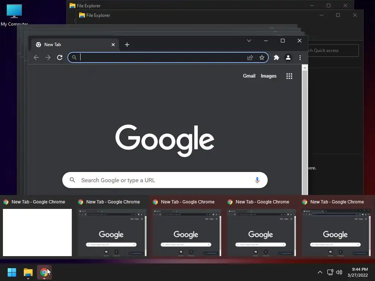This screenshot has width=375, height=281.
Task: Start voice search with microphone icon
Action: pyautogui.click(x=257, y=180)
